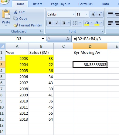This screenshot has height=135, width=119.
Task: Open Font dialog launcher
Action: (102, 31)
